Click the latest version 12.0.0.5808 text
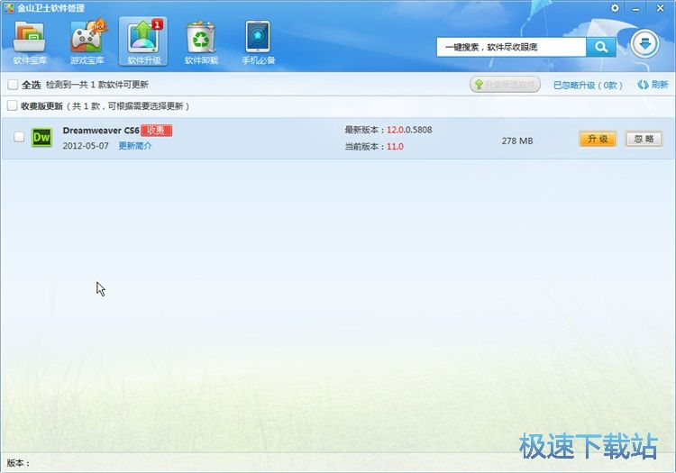 pos(409,130)
